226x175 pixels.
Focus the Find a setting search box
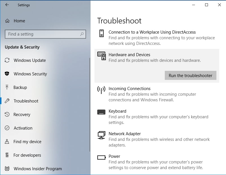(42, 34)
